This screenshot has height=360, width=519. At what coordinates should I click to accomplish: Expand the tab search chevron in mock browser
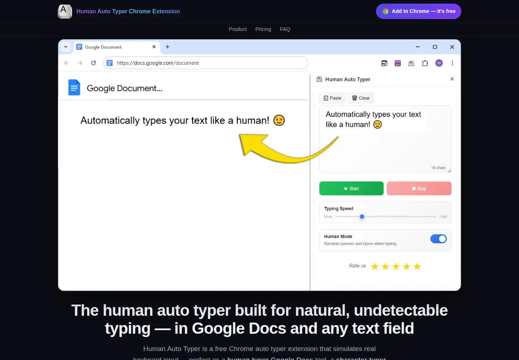click(x=66, y=47)
